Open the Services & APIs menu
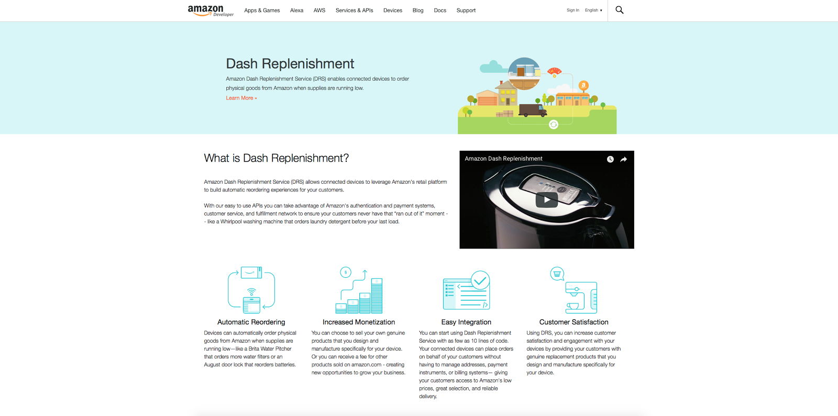838x416 pixels. 355,10
